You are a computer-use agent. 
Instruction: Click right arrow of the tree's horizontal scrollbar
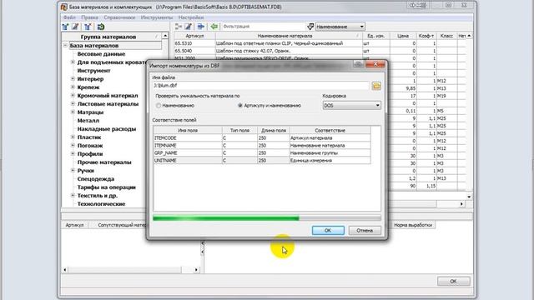pos(196,270)
